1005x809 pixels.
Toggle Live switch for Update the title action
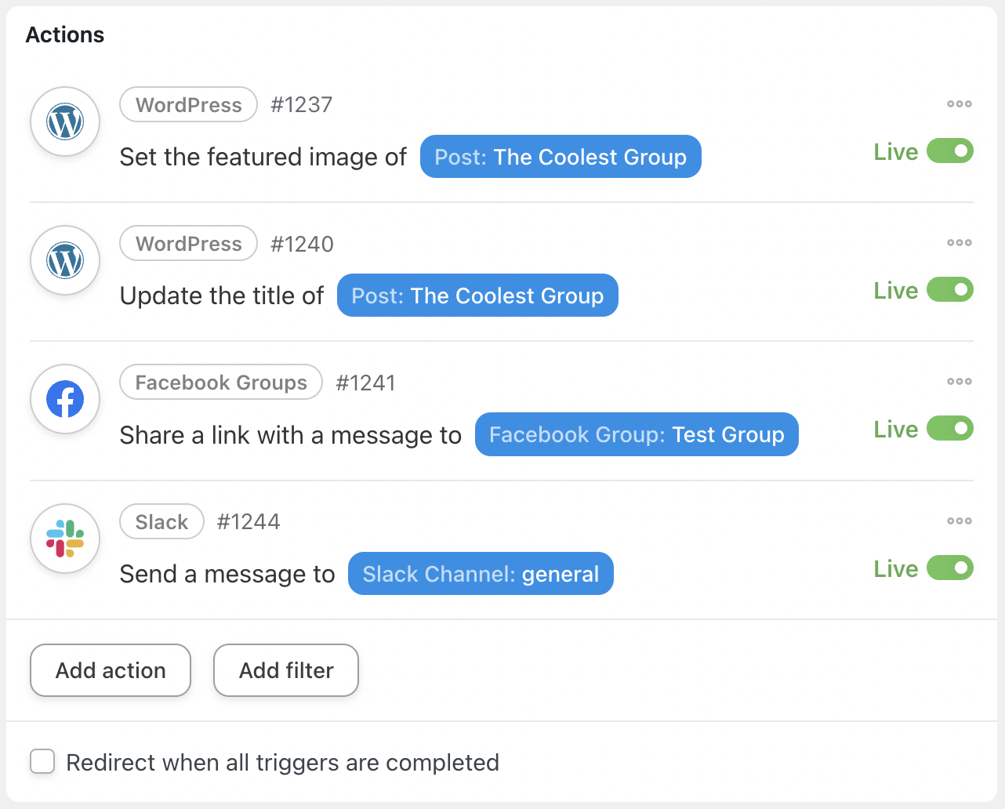(950, 289)
